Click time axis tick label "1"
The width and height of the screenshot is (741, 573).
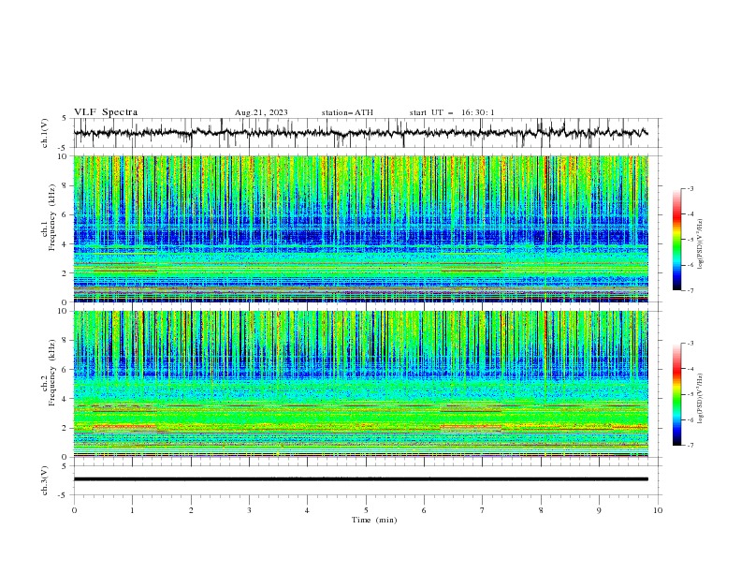[x=132, y=510]
